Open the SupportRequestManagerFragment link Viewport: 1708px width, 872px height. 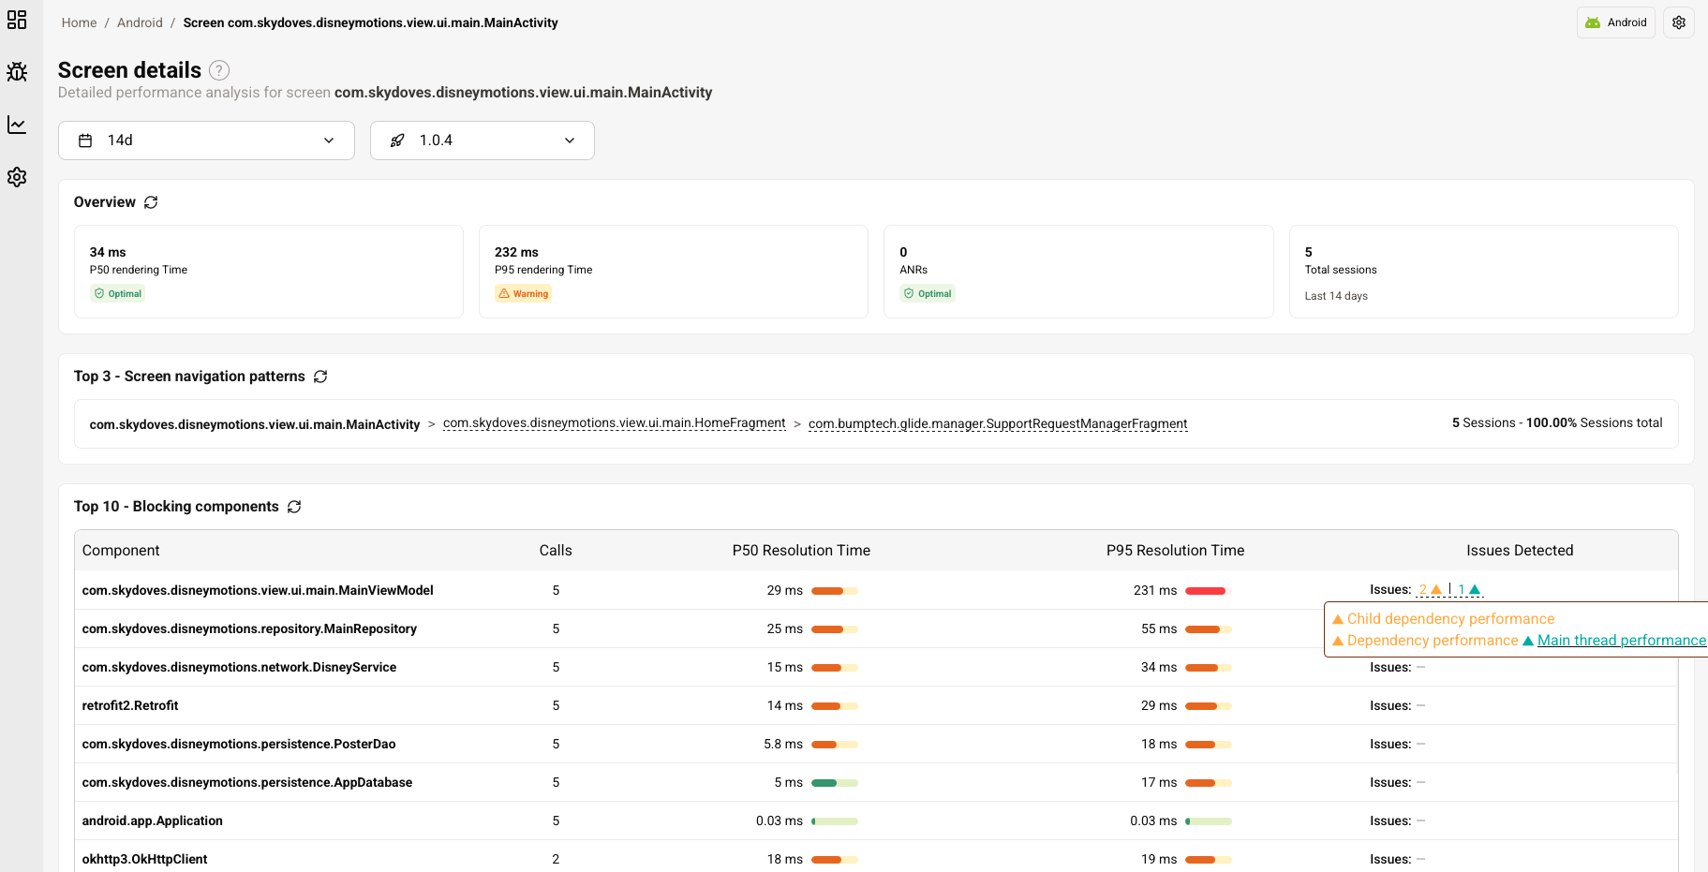pos(997,424)
